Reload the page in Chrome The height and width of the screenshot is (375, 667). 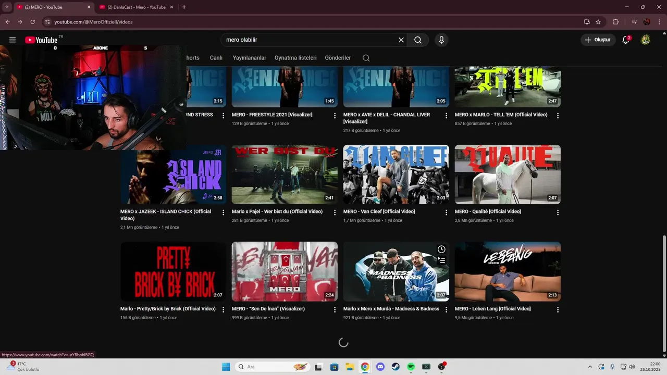32,22
